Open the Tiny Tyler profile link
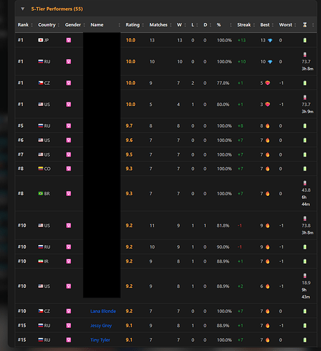This screenshot has width=321, height=351. pos(100,340)
